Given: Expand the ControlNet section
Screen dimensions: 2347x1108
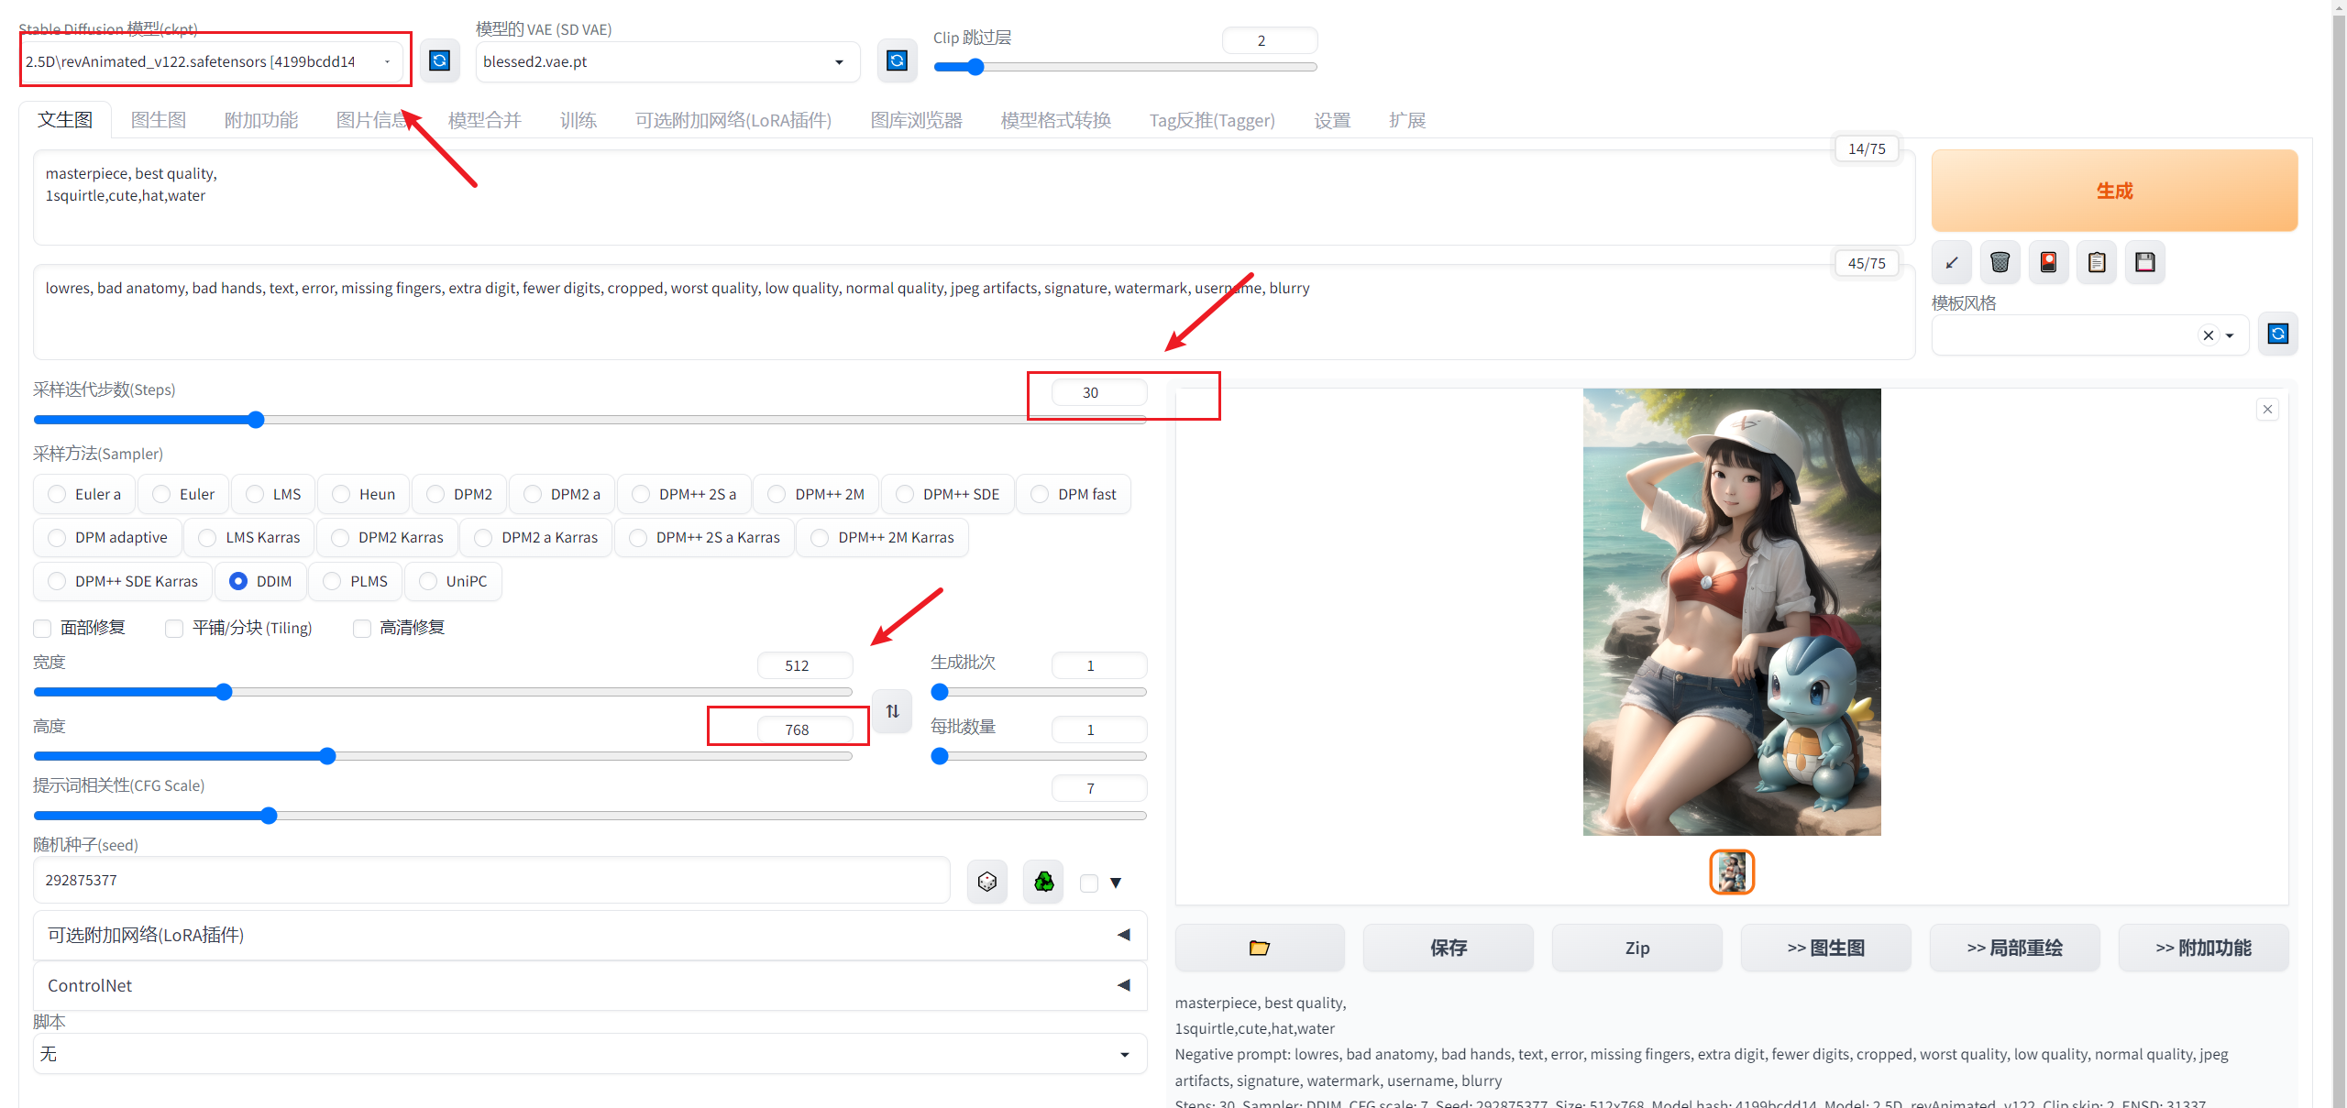Looking at the screenshot, I should (x=590, y=985).
